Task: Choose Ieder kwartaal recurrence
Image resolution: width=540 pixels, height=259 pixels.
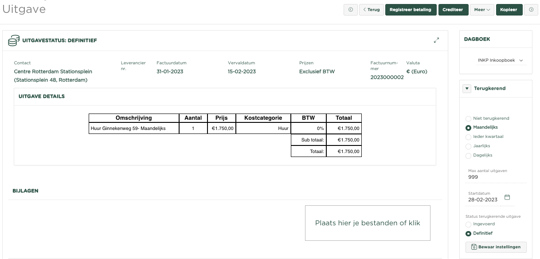Action: (x=469, y=137)
